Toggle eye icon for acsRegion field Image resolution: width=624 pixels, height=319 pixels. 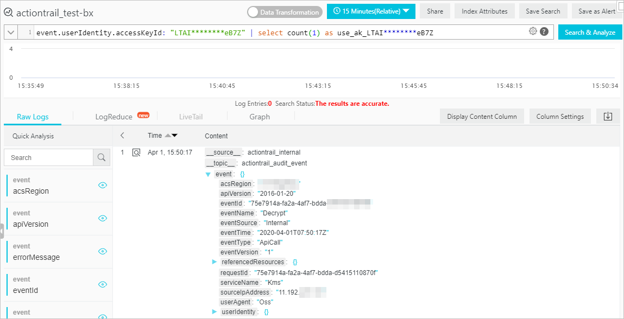[x=103, y=185]
